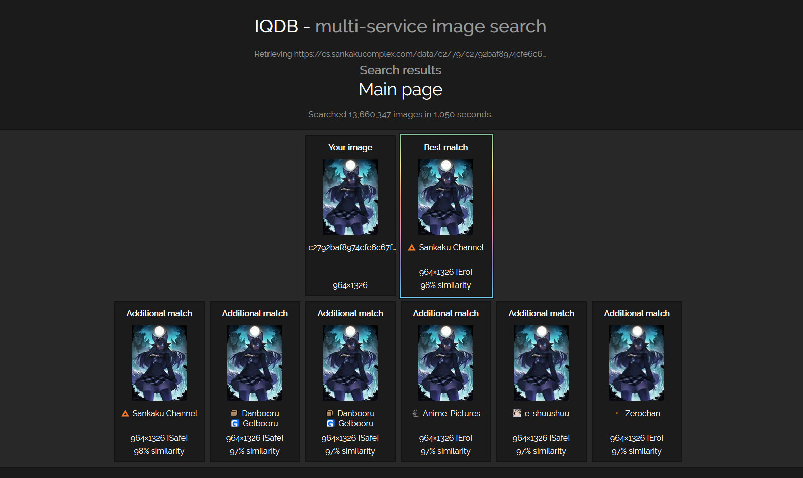The width and height of the screenshot is (803, 478).
Task: Click the c2792baf8974cfe6c67f filename text
Action: tap(352, 247)
